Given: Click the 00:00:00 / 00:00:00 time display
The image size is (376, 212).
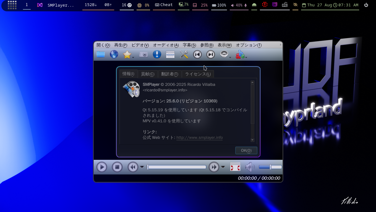Looking at the screenshot, I should click(259, 178).
